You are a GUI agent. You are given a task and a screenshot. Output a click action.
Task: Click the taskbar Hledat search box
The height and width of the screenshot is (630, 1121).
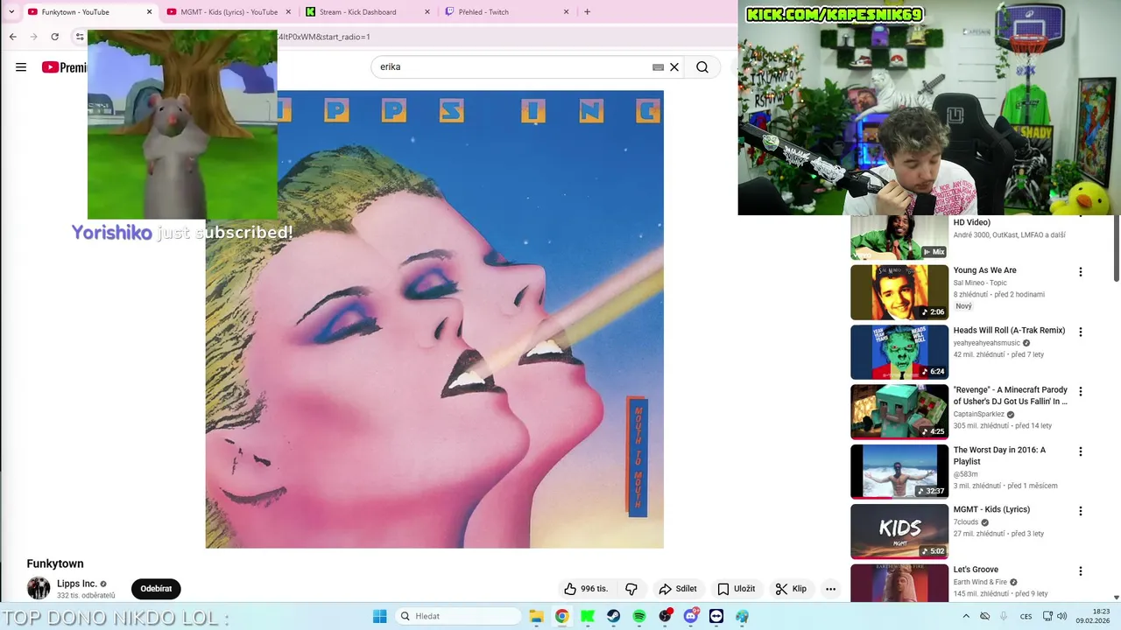[459, 616]
